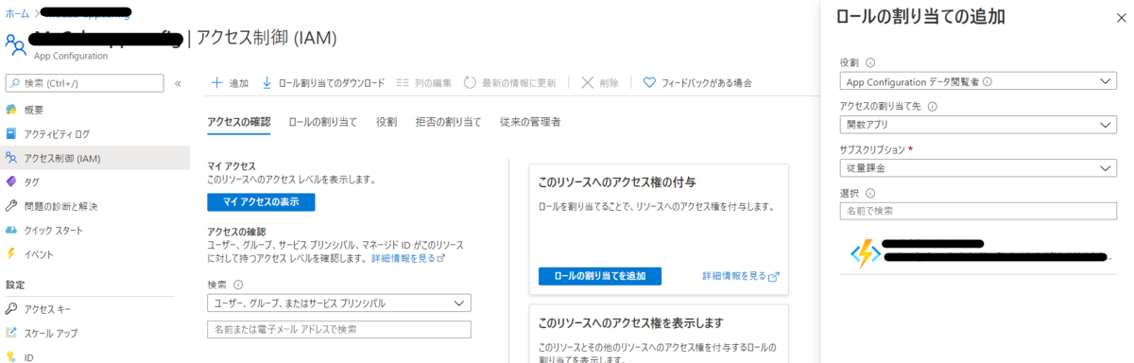Click the key icon for アクセス キー
The width and height of the screenshot is (1134, 363).
[x=11, y=309]
